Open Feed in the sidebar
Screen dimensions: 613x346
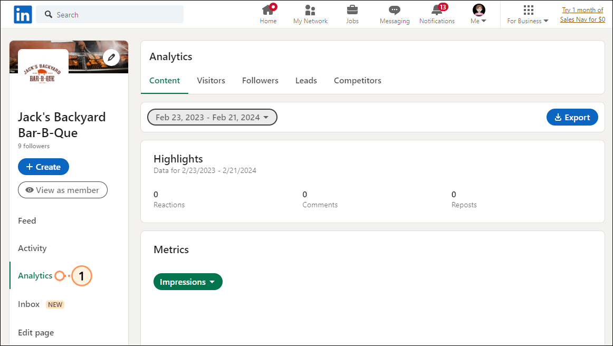point(27,221)
